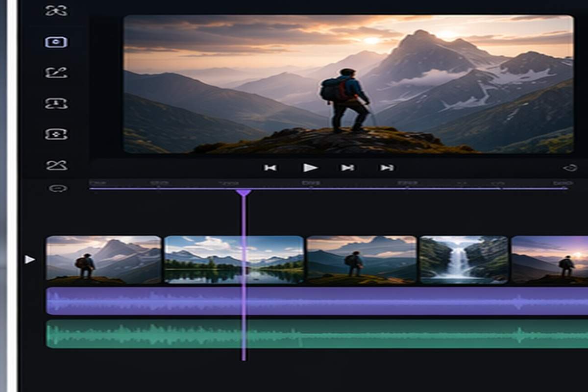Click the last transport button to skip to end
Image resolution: width=588 pixels, height=392 pixels.
coord(387,168)
